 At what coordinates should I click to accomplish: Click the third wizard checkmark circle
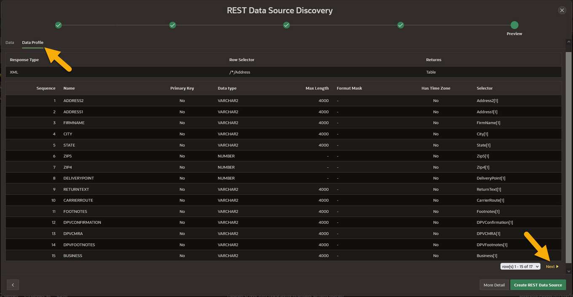click(286, 25)
